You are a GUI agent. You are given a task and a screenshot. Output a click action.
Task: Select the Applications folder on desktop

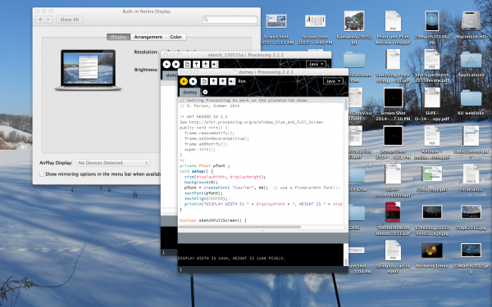(x=471, y=60)
